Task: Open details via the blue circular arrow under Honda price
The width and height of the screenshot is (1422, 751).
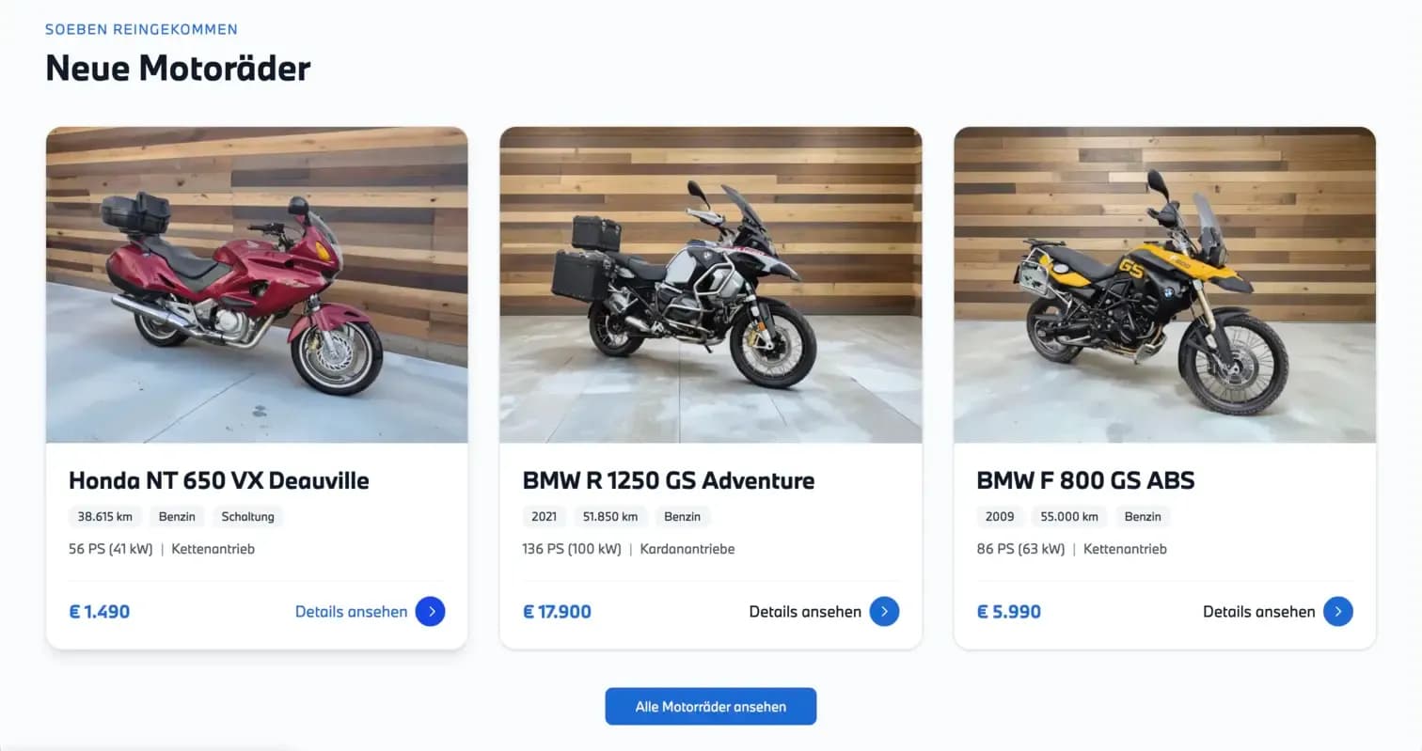Action: (431, 611)
